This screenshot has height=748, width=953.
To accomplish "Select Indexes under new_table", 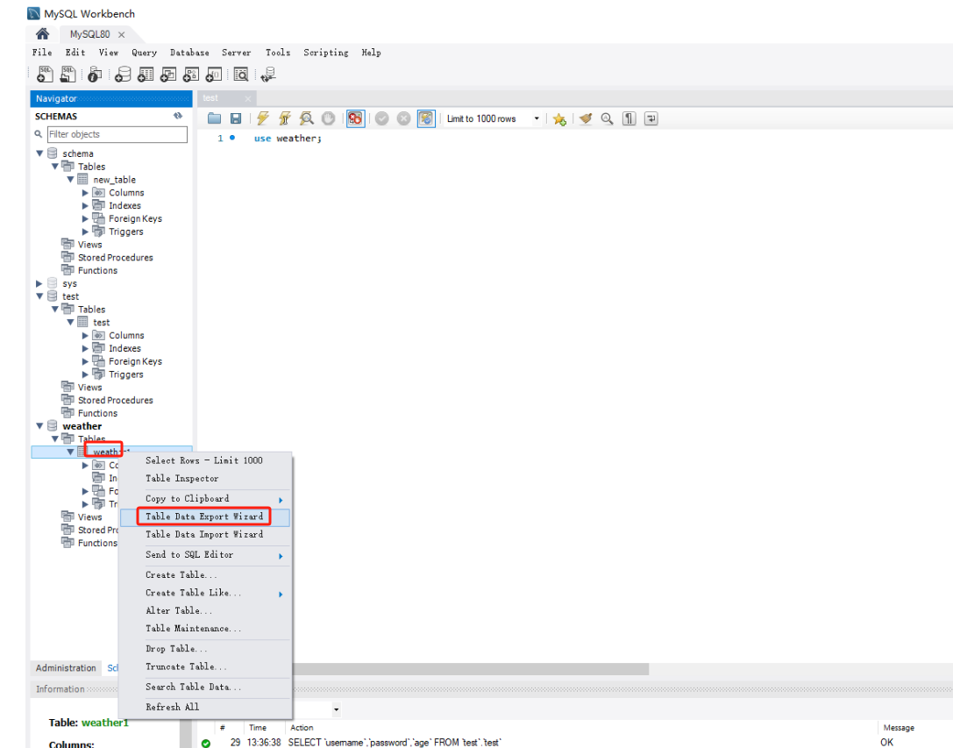I will [x=124, y=205].
